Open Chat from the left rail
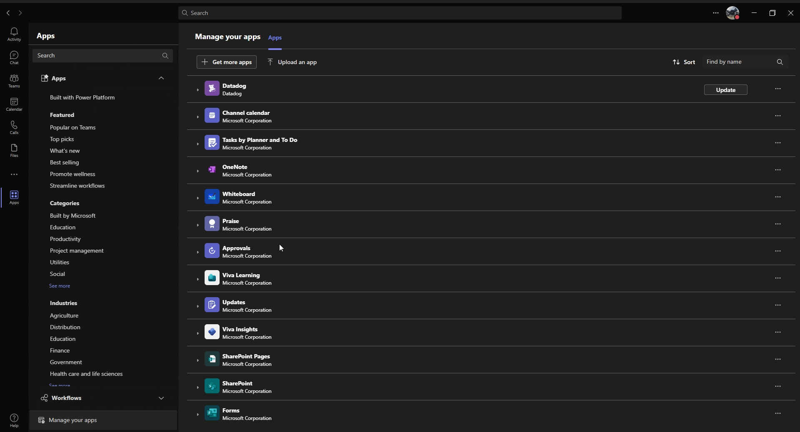The image size is (800, 432). click(x=14, y=57)
